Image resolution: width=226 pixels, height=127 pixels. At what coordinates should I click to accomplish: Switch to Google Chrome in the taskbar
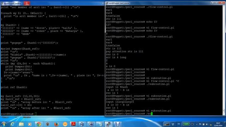pos(38,124)
